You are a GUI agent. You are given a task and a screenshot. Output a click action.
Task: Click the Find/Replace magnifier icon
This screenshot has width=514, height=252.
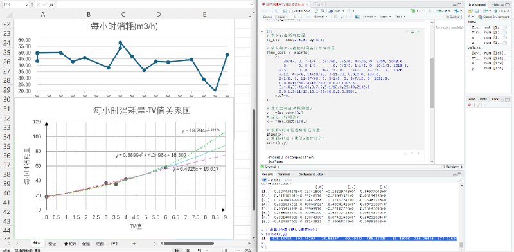coord(323,11)
